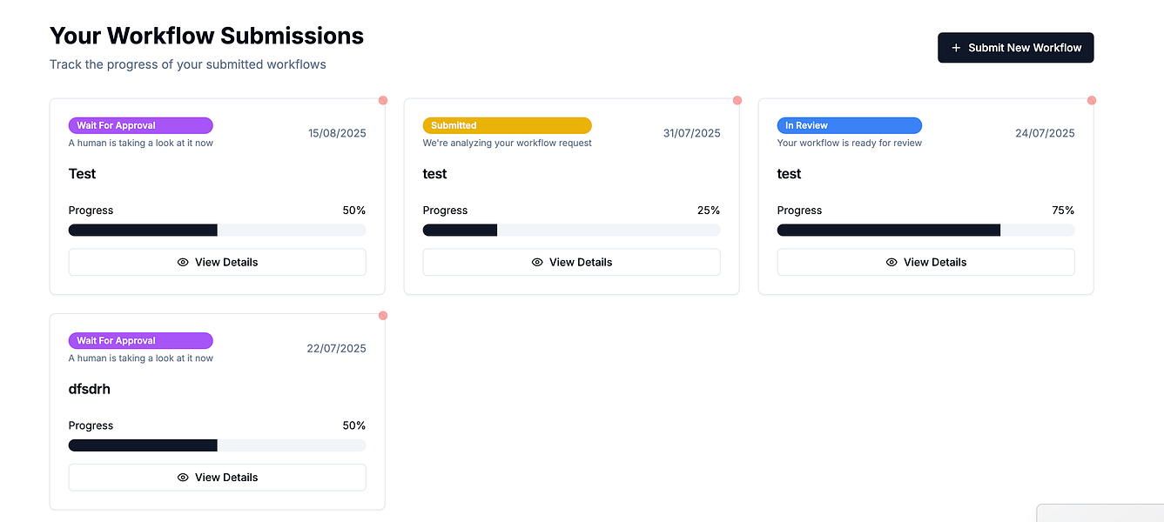Click the plus icon on Submit New Workflow

pos(957,47)
